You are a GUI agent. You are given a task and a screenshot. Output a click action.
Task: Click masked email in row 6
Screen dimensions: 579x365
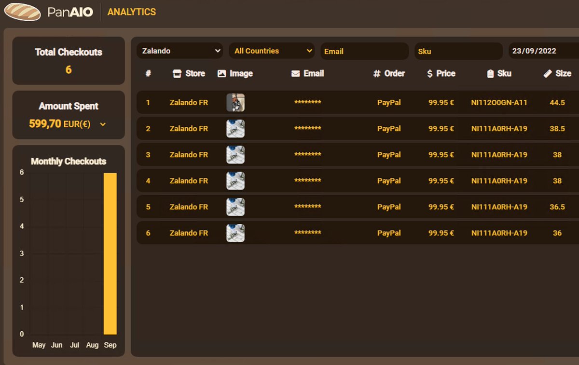tap(308, 233)
